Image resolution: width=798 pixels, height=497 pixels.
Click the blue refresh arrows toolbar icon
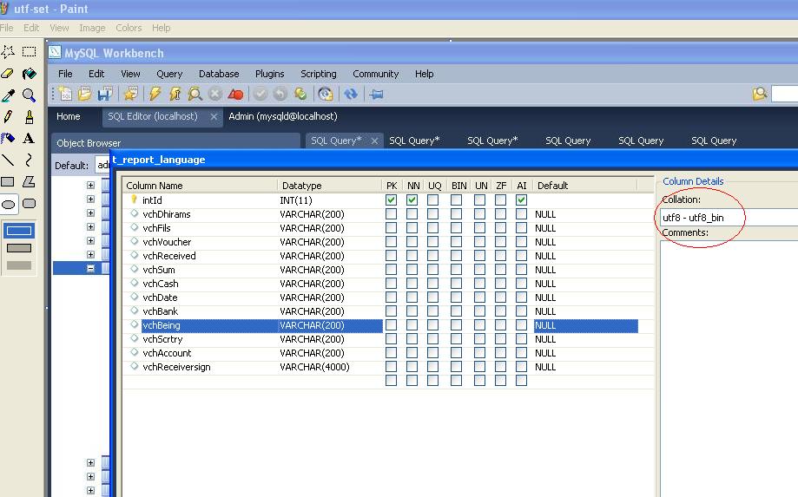click(351, 94)
